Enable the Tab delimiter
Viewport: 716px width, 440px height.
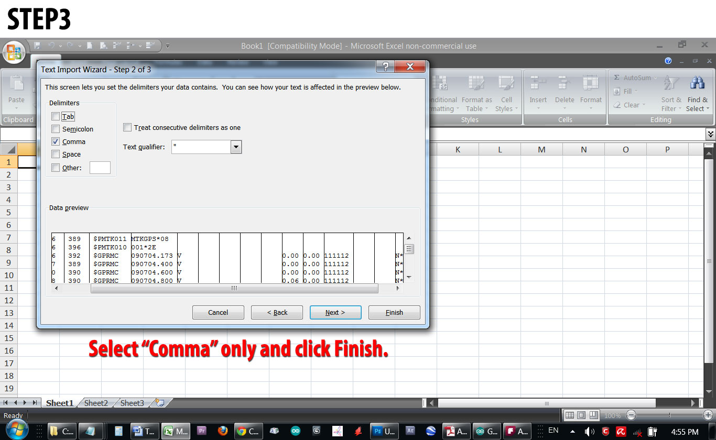pos(56,116)
